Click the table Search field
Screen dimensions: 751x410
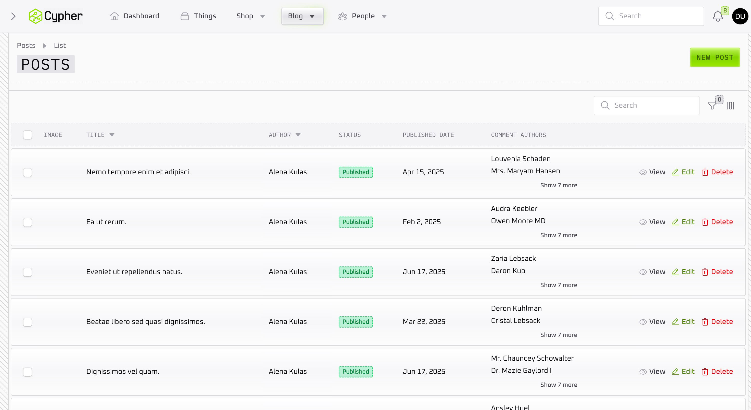click(646, 105)
